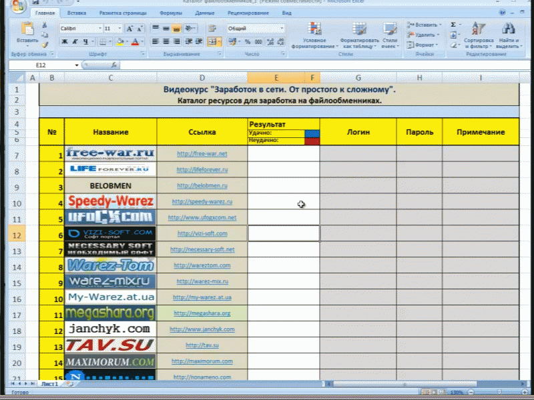Follow link http://megashara.org
This screenshot has height=400, width=534.
pos(202,313)
